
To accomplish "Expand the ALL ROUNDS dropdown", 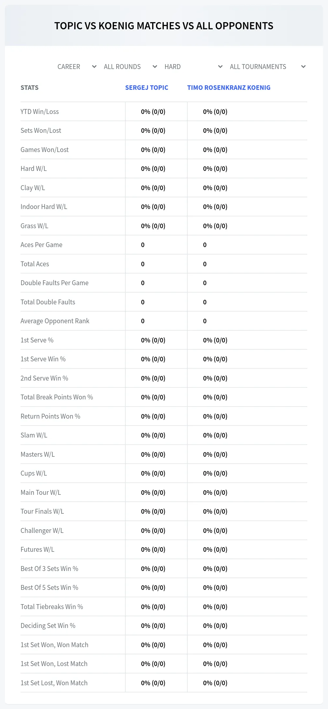I will click(130, 67).
